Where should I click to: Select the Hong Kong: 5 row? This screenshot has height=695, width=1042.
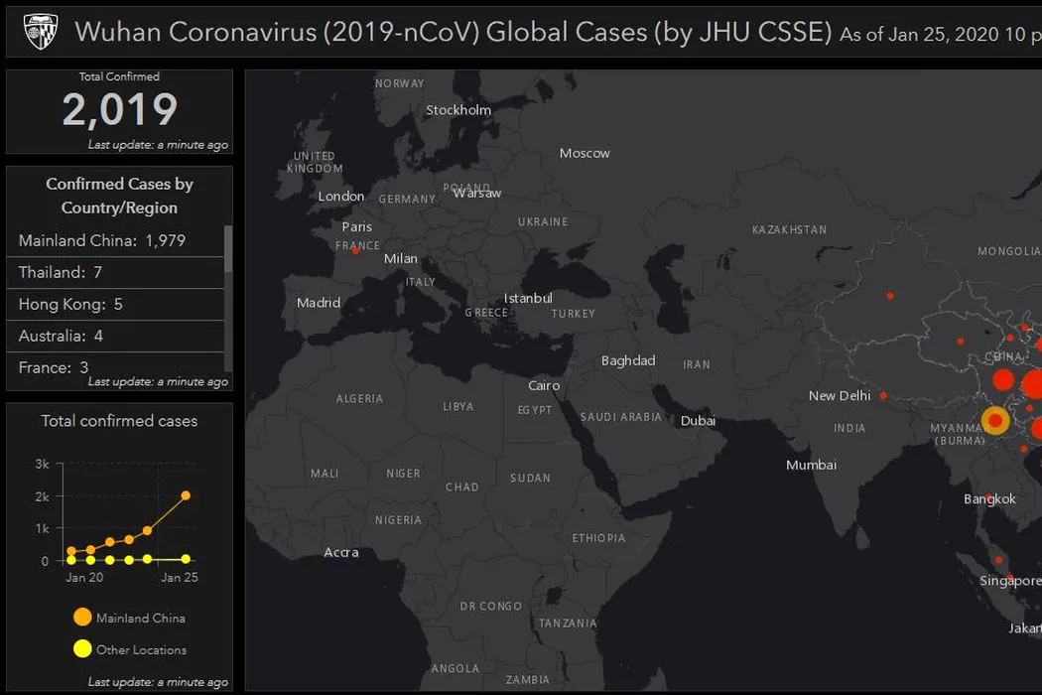point(116,305)
